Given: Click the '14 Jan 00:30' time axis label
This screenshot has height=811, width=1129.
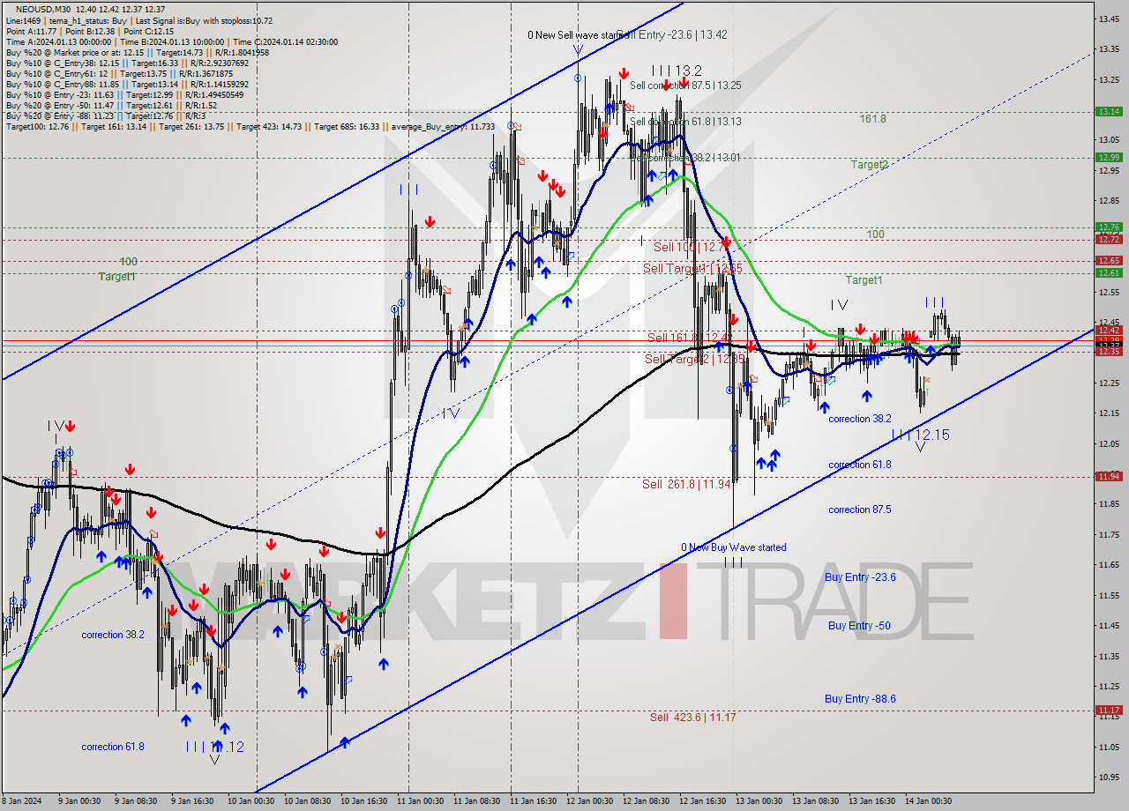Looking at the screenshot, I should pos(929,801).
